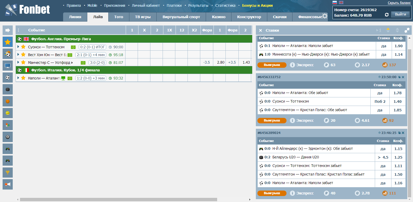Filter by hockey puck icon in the sidebar
The height and width of the screenshot is (202, 413).
coord(8,89)
